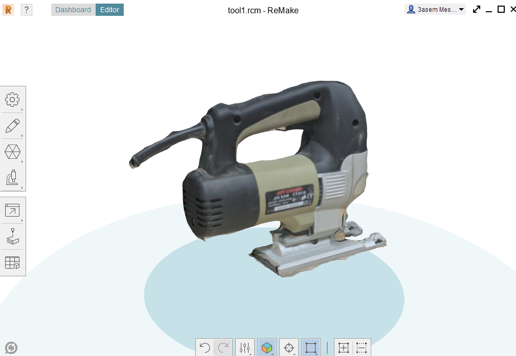The width and height of the screenshot is (516, 356).
Task: Open the help question mark button
Action: tap(27, 10)
